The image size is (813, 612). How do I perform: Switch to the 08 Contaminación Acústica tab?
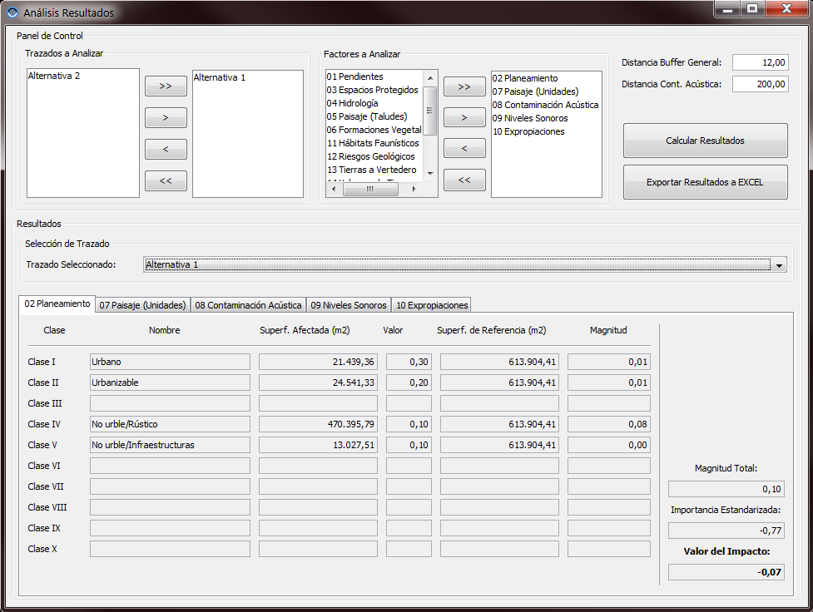(248, 305)
